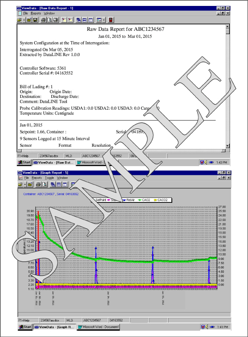This screenshot has width=248, height=337.
Task: Click Tile Vertical icon in Graph Report toolbar
Action: click(65, 184)
